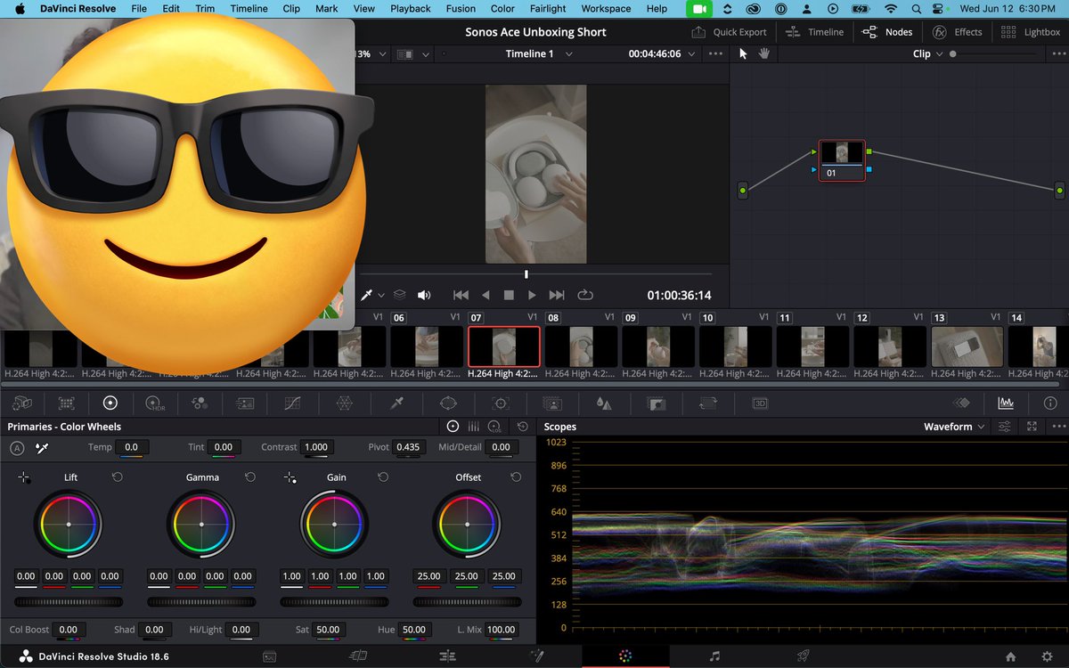Screen dimensions: 1069x668
Task: Show the Keyframes panel icon
Action: pyautogui.click(x=961, y=403)
